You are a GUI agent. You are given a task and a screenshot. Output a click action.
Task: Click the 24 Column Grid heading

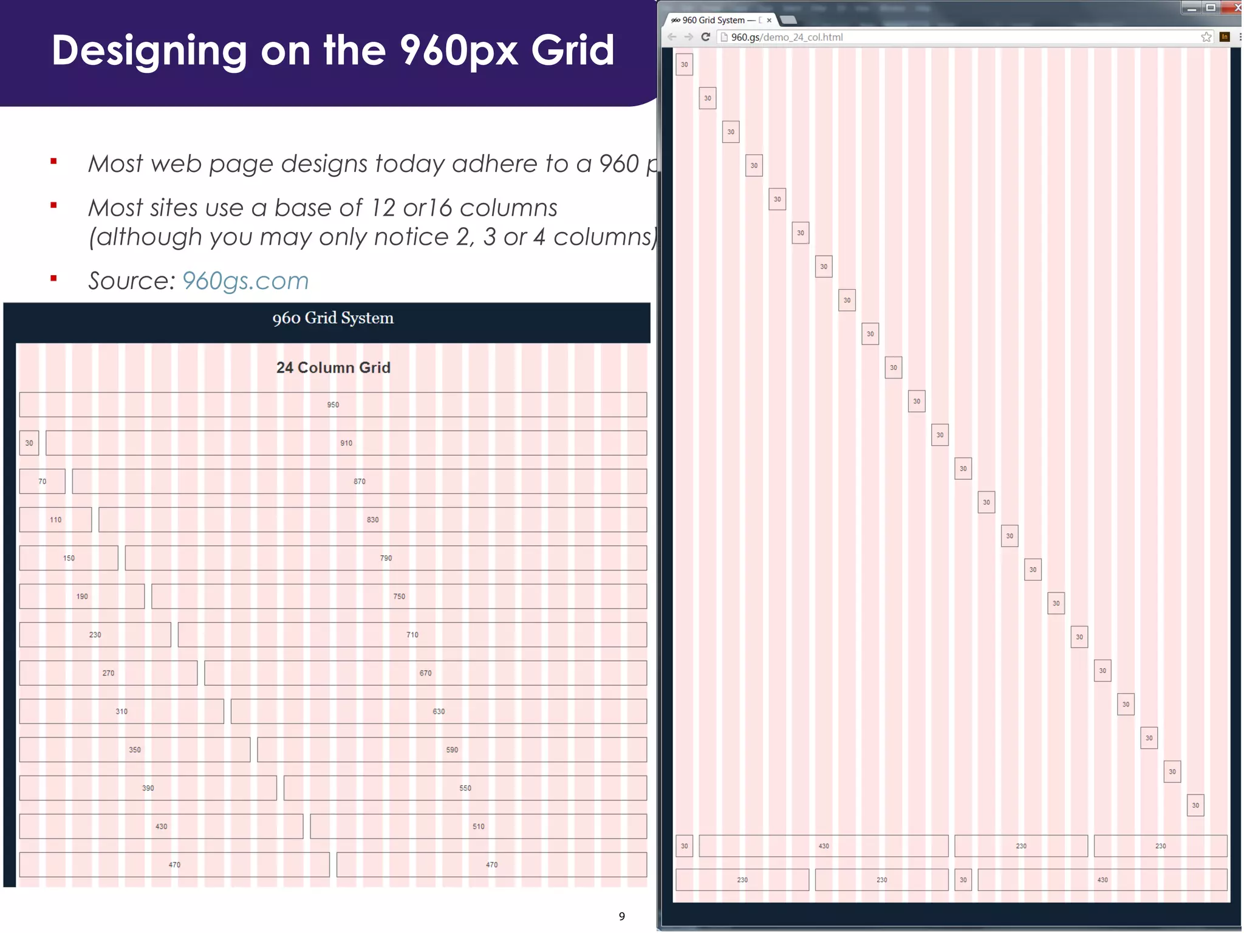333,367
